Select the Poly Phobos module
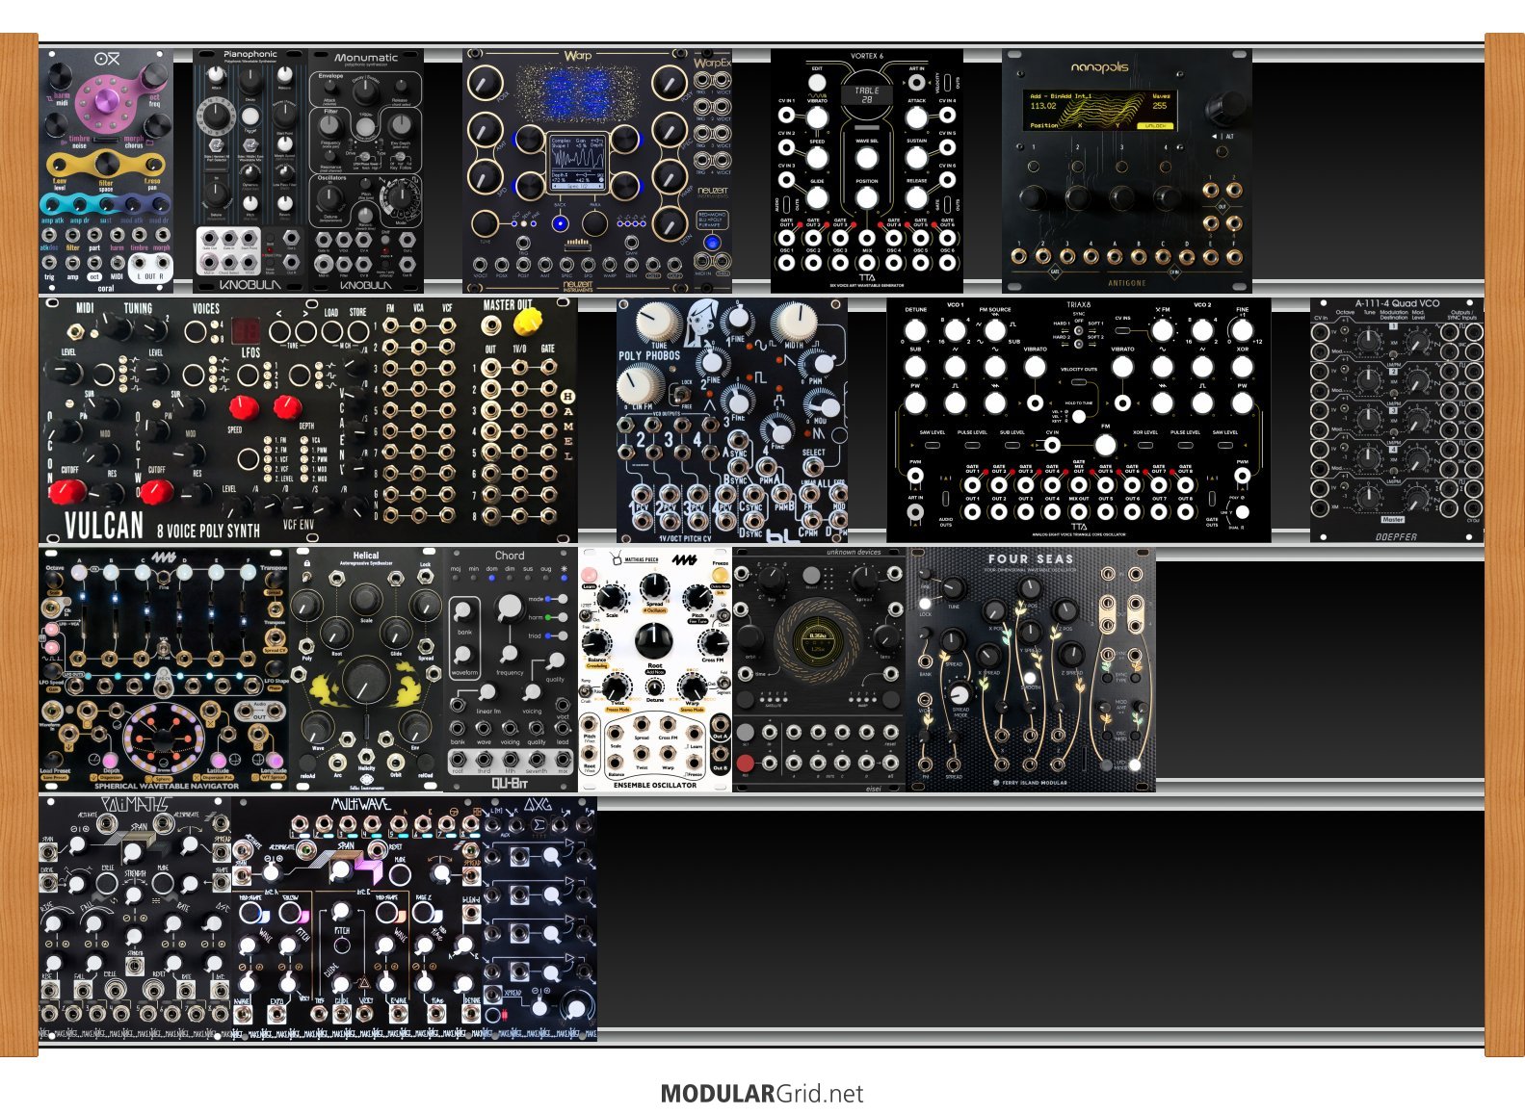Screen dimensions: 1525x1114 coord(732,421)
